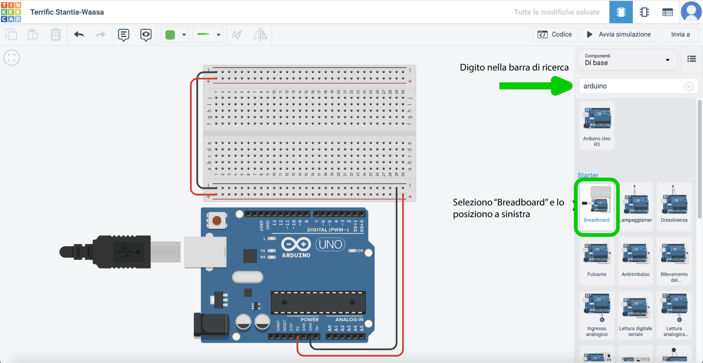Viewport: 703px width, 363px height.
Task: Switch to breadboard view tab
Action: pyautogui.click(x=621, y=12)
